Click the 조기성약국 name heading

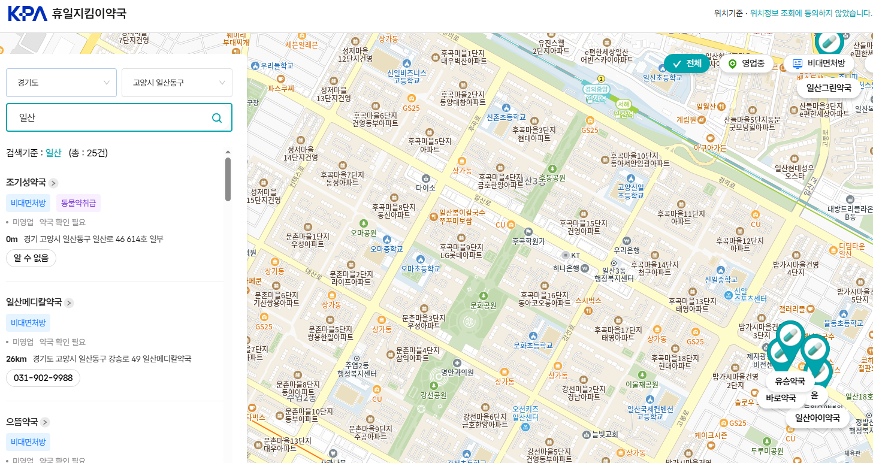26,183
